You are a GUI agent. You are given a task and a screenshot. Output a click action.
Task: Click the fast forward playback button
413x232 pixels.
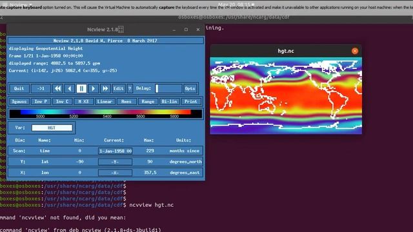point(105,89)
